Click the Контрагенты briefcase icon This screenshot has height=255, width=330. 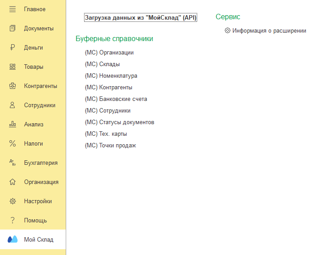(13, 86)
